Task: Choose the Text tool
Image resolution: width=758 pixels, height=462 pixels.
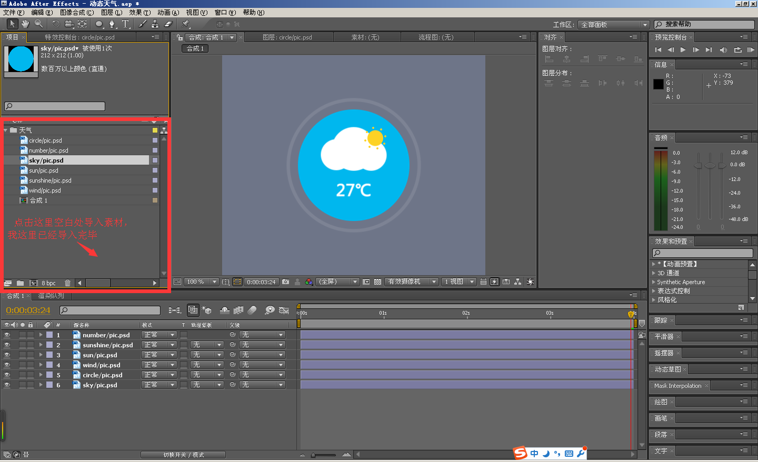Action: pos(125,24)
